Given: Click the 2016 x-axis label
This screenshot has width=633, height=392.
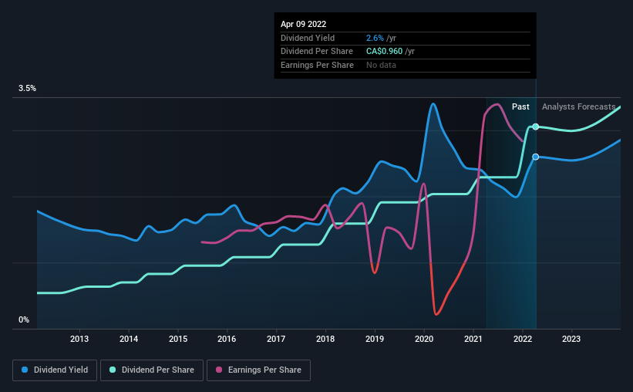Looking at the screenshot, I should pos(227,339).
